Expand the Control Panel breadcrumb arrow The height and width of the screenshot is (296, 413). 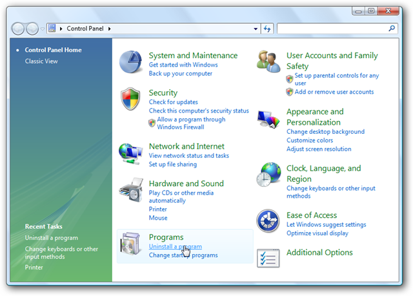pyautogui.click(x=110, y=29)
